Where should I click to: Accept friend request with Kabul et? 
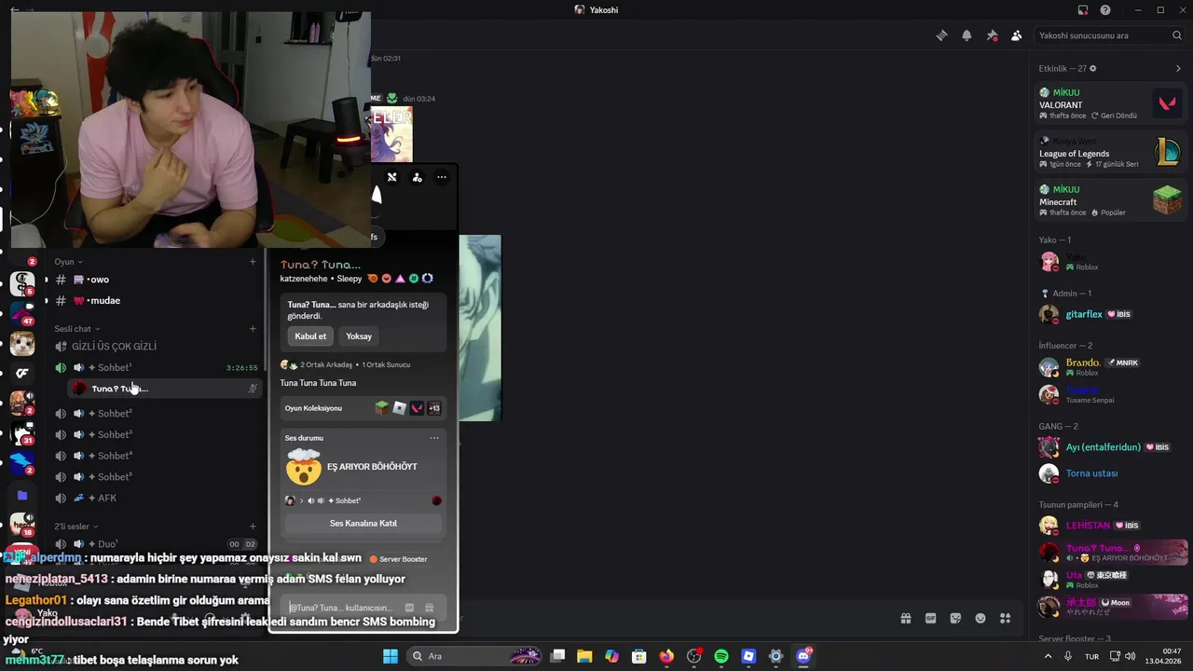(310, 336)
